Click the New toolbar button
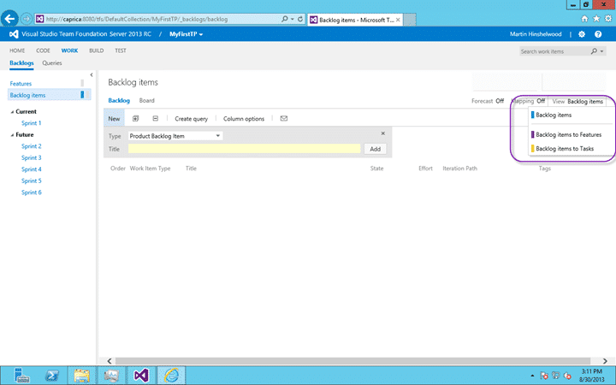The height and width of the screenshot is (385, 616). click(x=114, y=119)
